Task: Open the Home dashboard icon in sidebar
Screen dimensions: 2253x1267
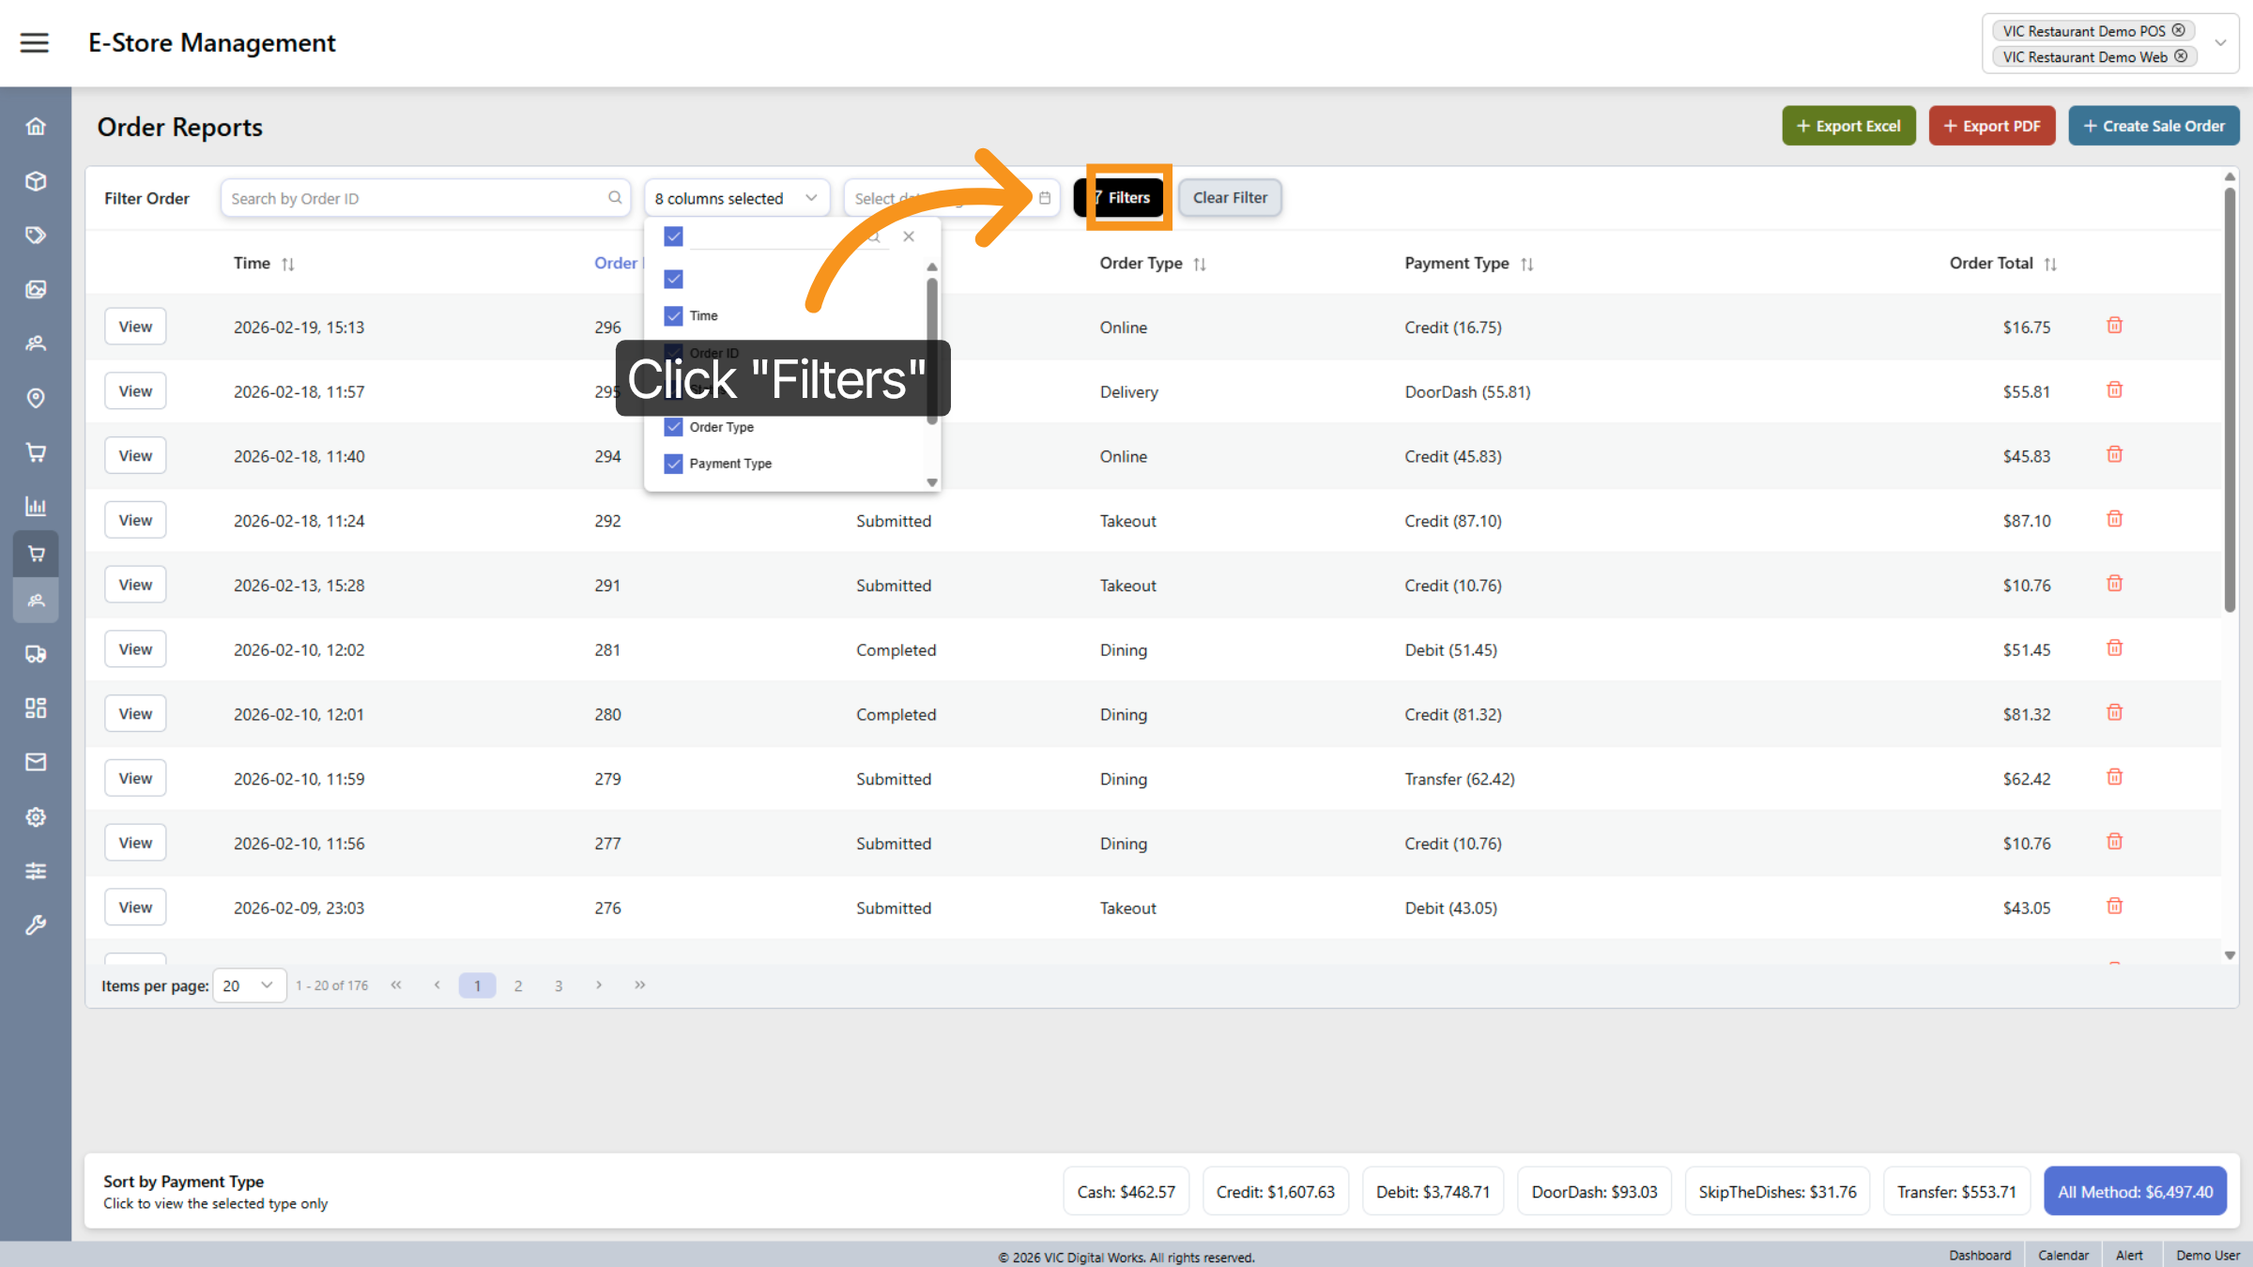Action: 35,125
